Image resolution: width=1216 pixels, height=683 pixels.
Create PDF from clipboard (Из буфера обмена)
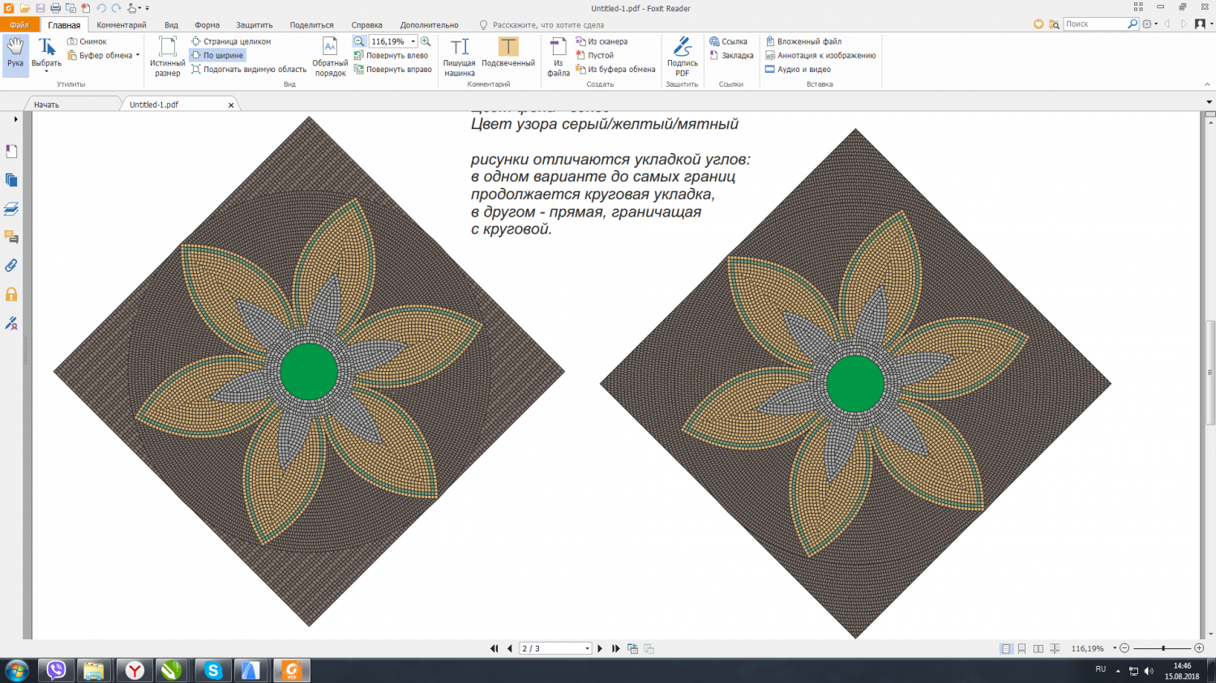tap(615, 70)
